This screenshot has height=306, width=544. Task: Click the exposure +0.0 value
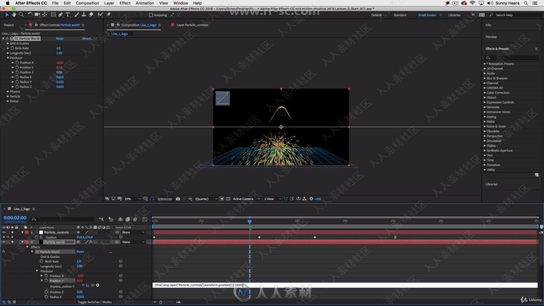point(317,199)
